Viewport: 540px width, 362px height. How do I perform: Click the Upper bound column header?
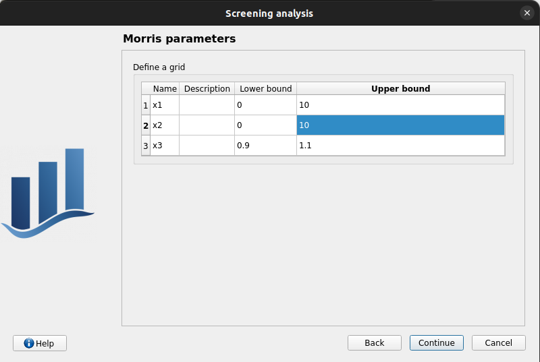click(x=400, y=88)
